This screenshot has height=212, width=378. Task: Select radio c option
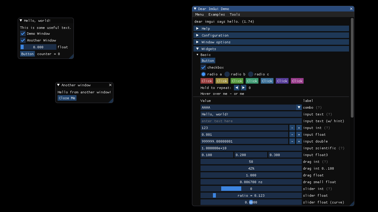(x=250, y=74)
